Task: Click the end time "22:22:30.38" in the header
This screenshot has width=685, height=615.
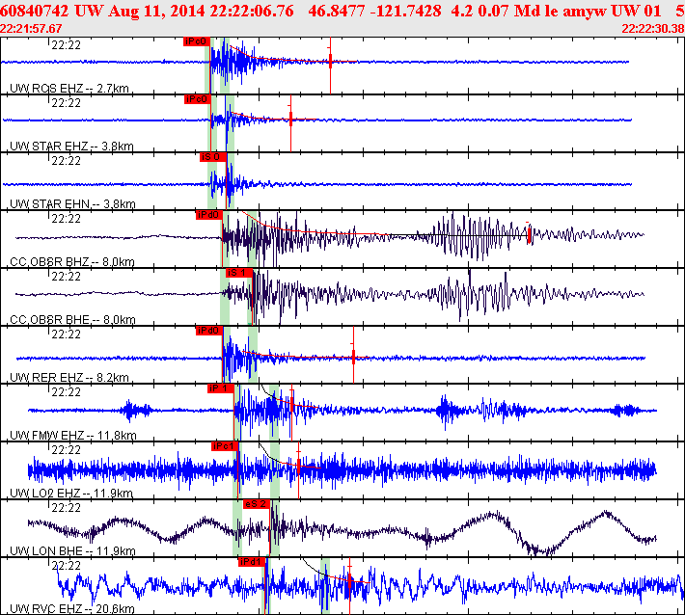Action: pos(653,29)
